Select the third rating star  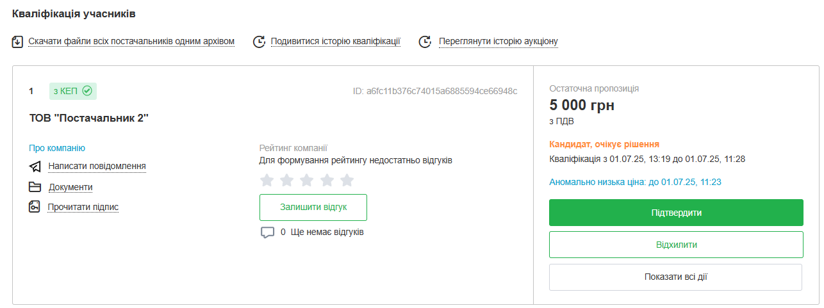(x=307, y=180)
